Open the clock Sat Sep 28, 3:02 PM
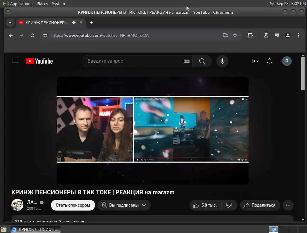 288,4
